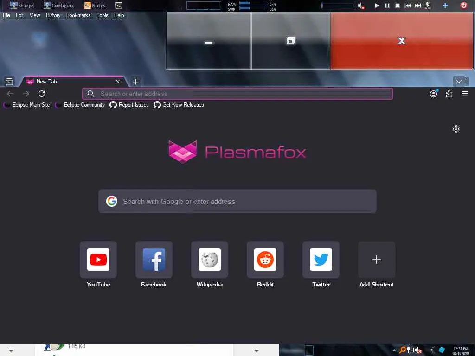Click the blue plus icon in the top bar

pos(445,6)
